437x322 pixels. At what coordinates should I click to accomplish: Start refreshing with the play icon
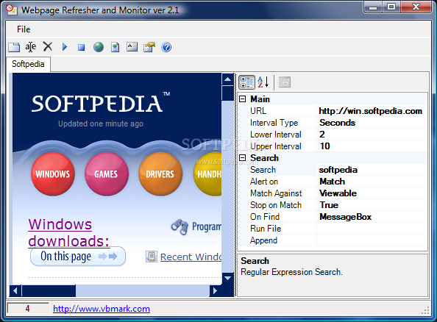65,47
